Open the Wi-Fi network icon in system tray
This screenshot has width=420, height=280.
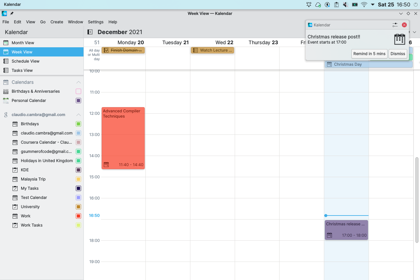point(364,5)
